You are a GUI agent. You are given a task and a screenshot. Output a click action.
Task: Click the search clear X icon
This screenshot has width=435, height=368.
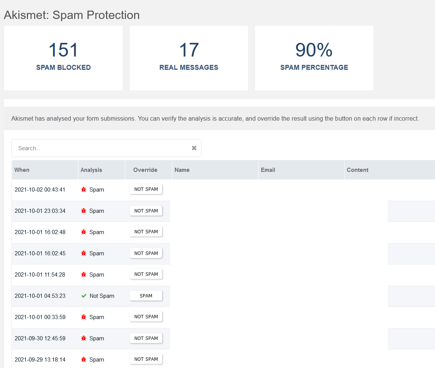point(194,148)
